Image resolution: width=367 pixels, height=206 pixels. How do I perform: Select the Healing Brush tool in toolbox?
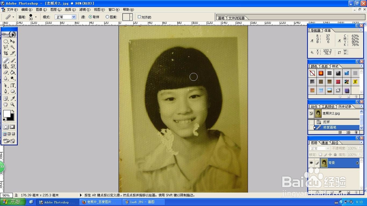coord(6,60)
